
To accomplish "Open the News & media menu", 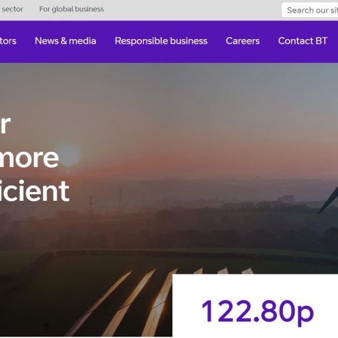I will point(66,41).
